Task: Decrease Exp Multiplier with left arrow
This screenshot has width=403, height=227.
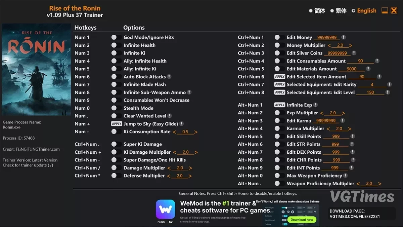Action: [x=322, y=113]
